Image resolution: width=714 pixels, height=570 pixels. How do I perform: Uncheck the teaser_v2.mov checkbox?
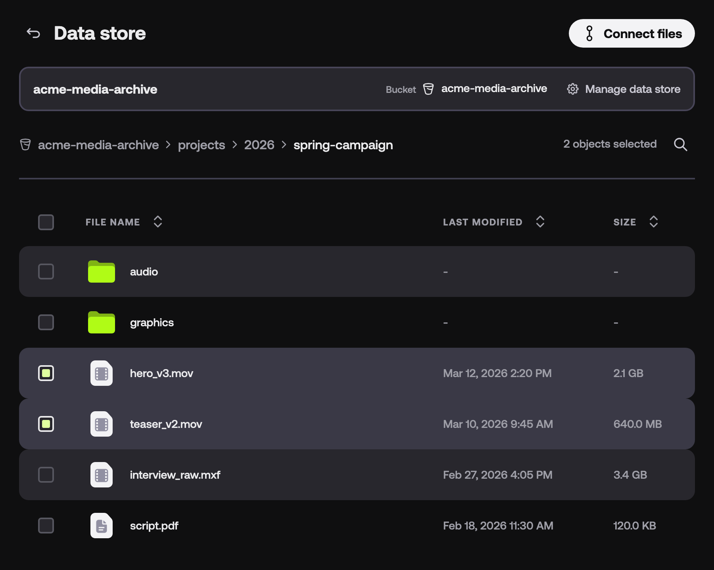click(46, 424)
